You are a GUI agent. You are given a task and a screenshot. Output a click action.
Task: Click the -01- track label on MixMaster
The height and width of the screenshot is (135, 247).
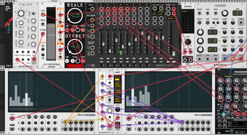(x=102, y=5)
